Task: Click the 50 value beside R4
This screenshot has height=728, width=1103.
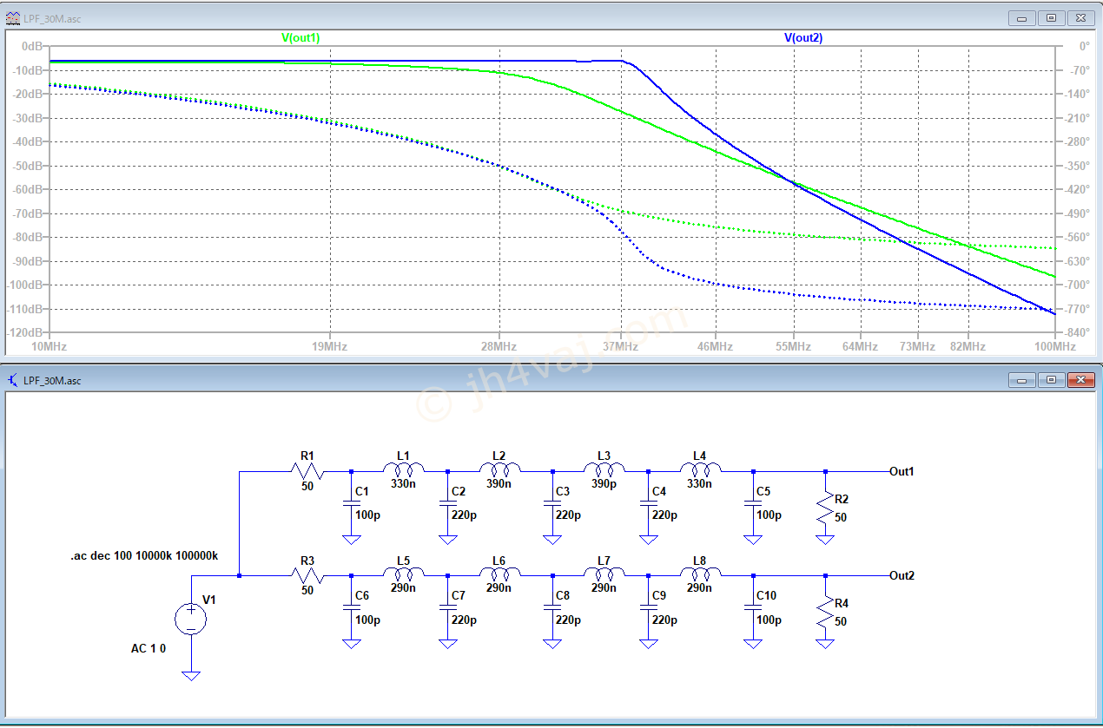Action: pos(841,621)
